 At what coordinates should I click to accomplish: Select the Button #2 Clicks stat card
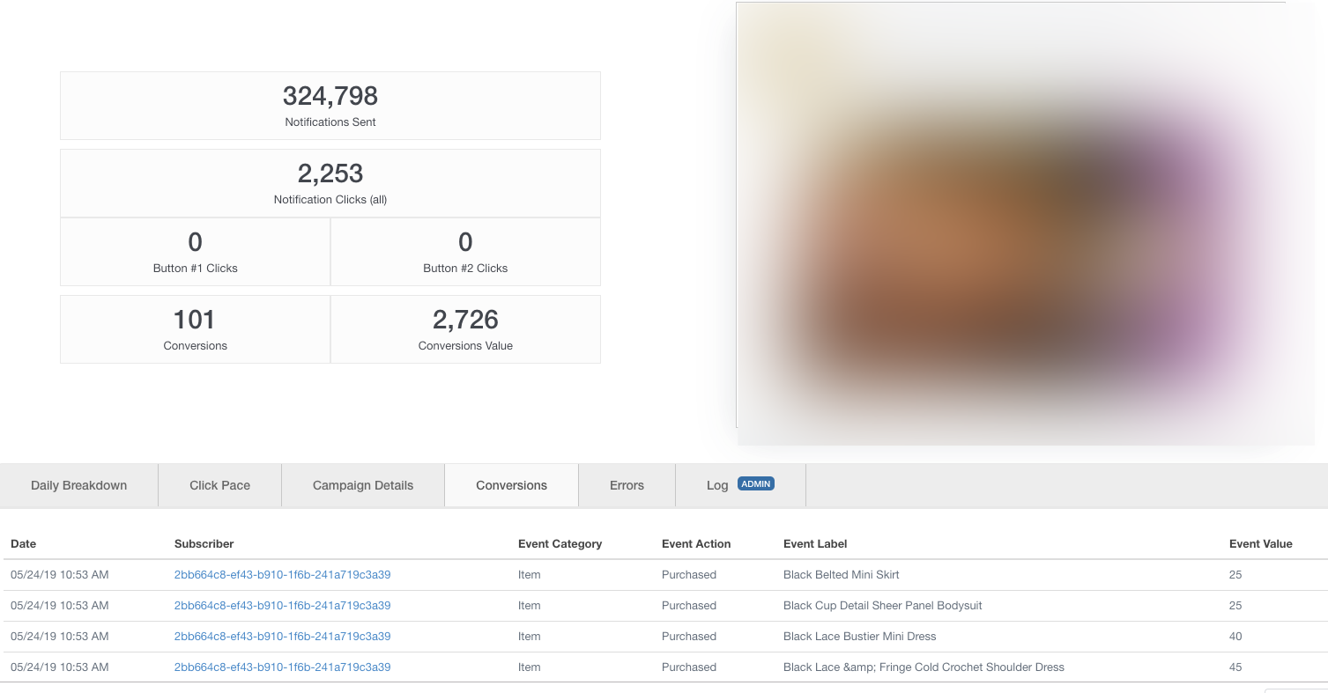pos(465,252)
